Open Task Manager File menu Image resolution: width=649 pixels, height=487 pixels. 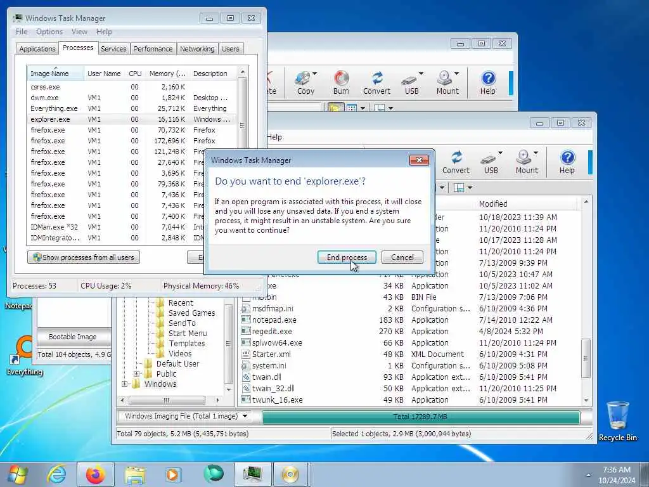click(x=22, y=32)
